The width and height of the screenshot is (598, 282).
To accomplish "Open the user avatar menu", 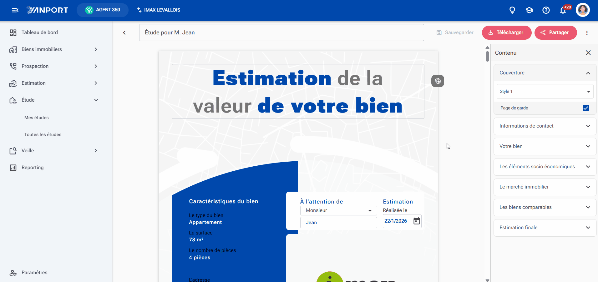I will pyautogui.click(x=583, y=10).
